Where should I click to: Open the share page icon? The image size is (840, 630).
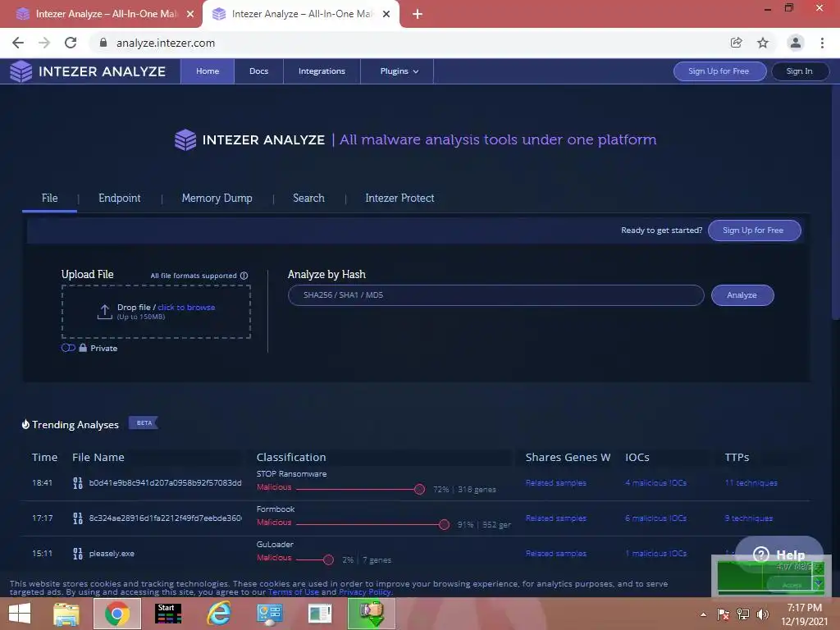point(736,43)
